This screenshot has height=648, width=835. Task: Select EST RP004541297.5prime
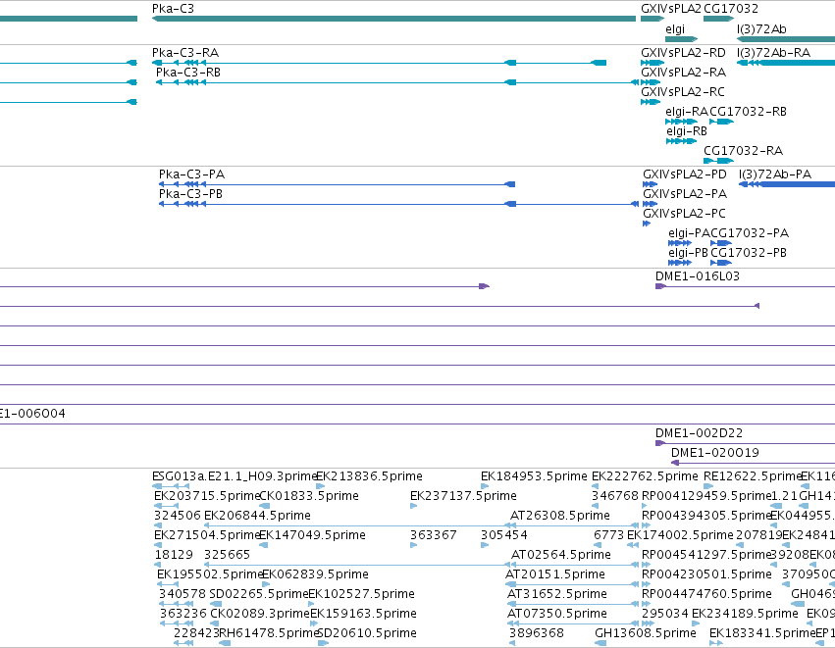point(646,565)
